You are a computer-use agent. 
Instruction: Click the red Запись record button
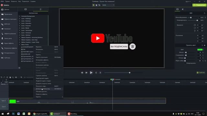(x=5, y=5)
